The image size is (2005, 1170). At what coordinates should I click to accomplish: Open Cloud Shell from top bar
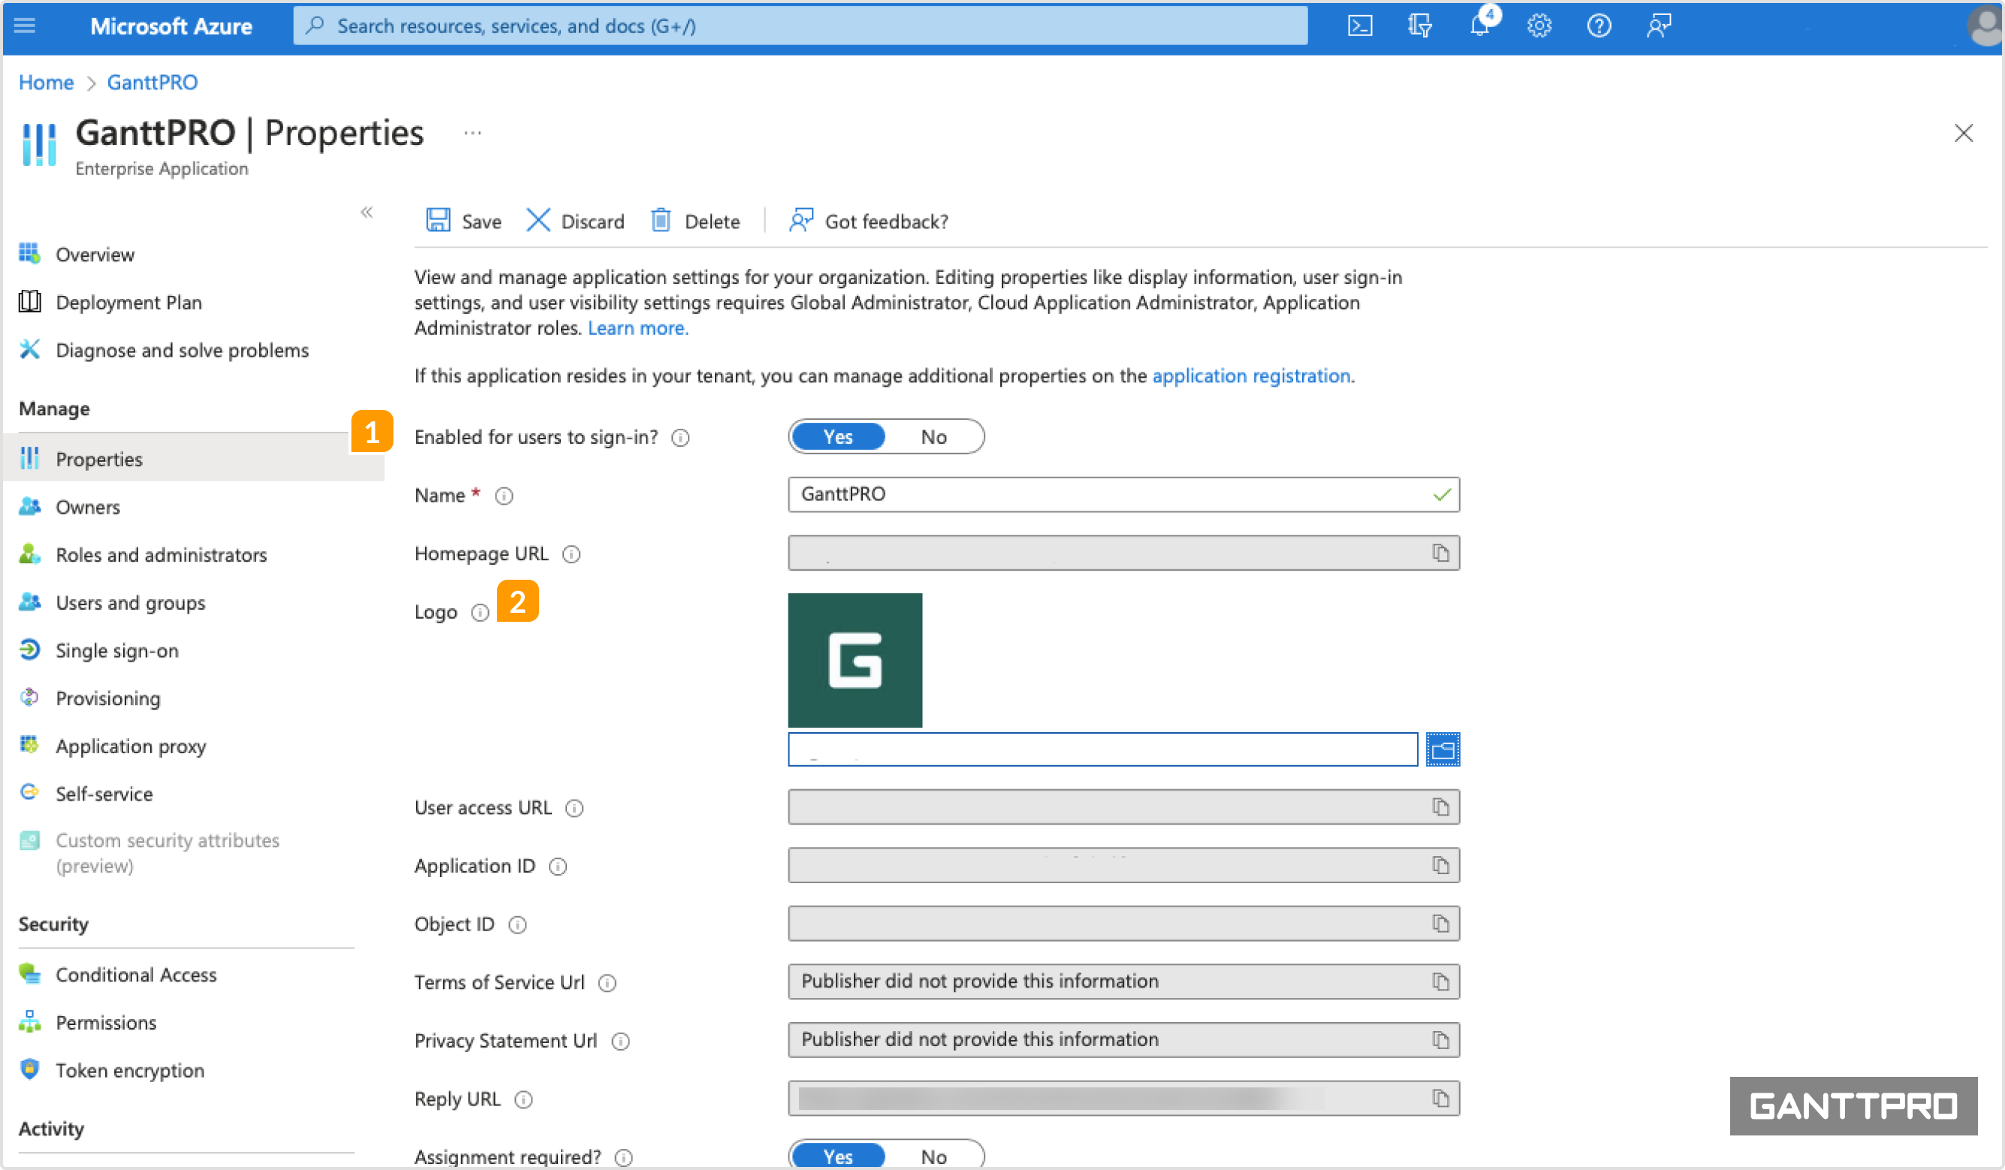(1360, 26)
